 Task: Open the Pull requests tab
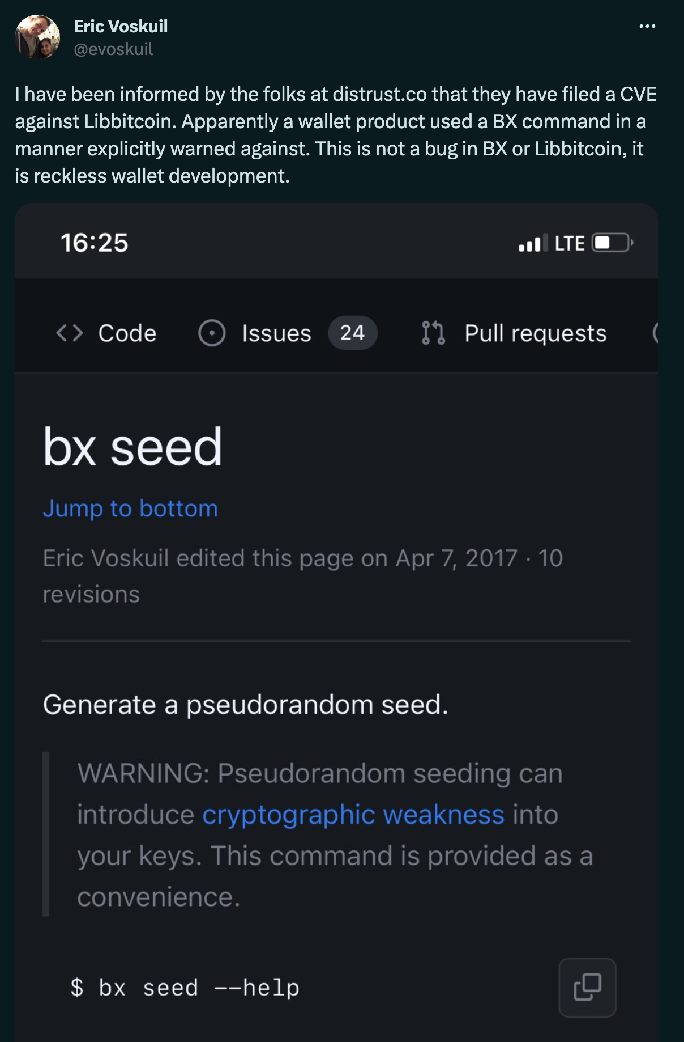pos(514,333)
